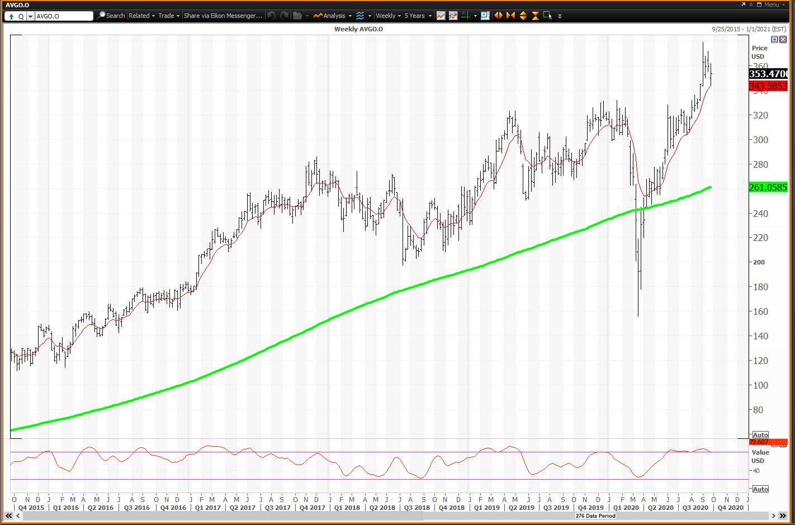Click Share via Eikon Messenger

tap(222, 16)
